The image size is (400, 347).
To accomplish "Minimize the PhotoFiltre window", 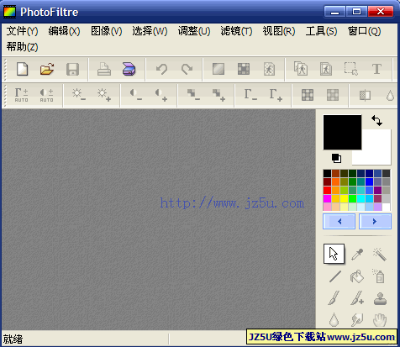I will click(334, 12).
